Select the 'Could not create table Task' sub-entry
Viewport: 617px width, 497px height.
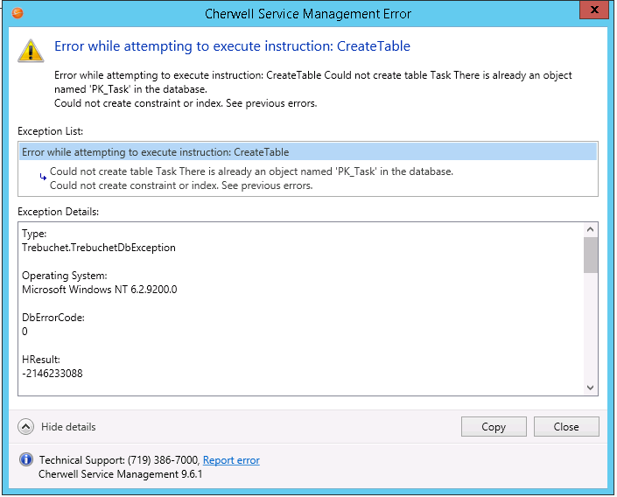(251, 172)
